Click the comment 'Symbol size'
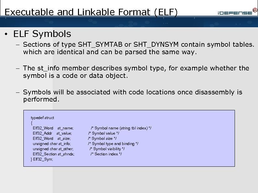The height and width of the screenshot is (193, 258). tap(102, 139)
